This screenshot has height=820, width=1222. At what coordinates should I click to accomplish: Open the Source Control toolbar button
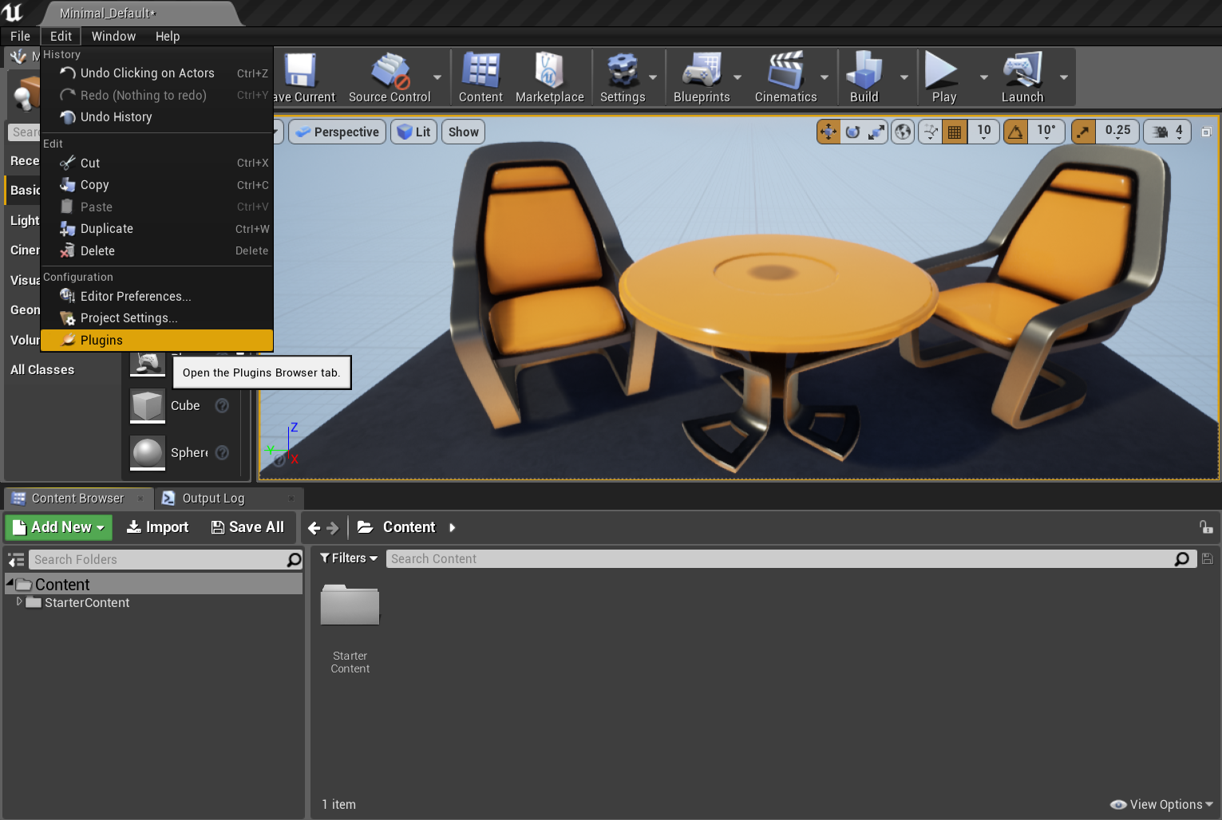click(390, 77)
